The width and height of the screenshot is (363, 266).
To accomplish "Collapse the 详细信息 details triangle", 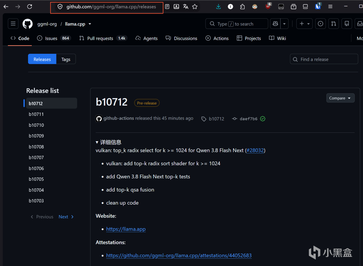I will (x=97, y=142).
